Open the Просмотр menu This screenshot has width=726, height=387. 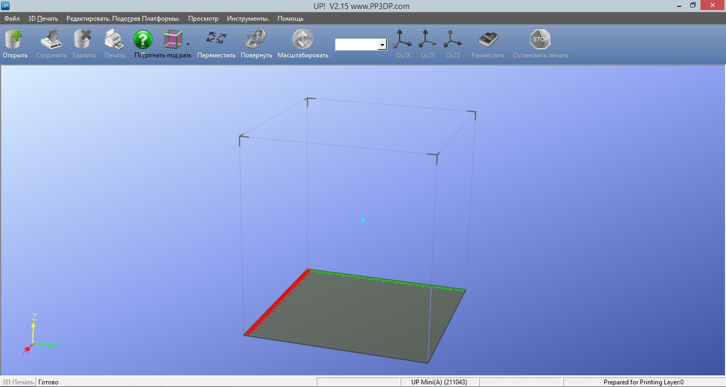tap(203, 19)
